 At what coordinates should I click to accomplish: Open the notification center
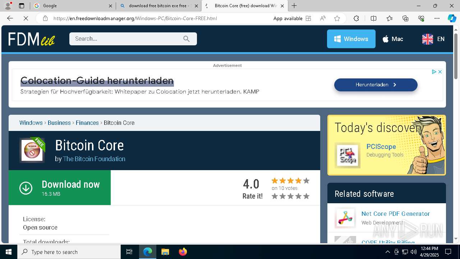tap(448, 252)
